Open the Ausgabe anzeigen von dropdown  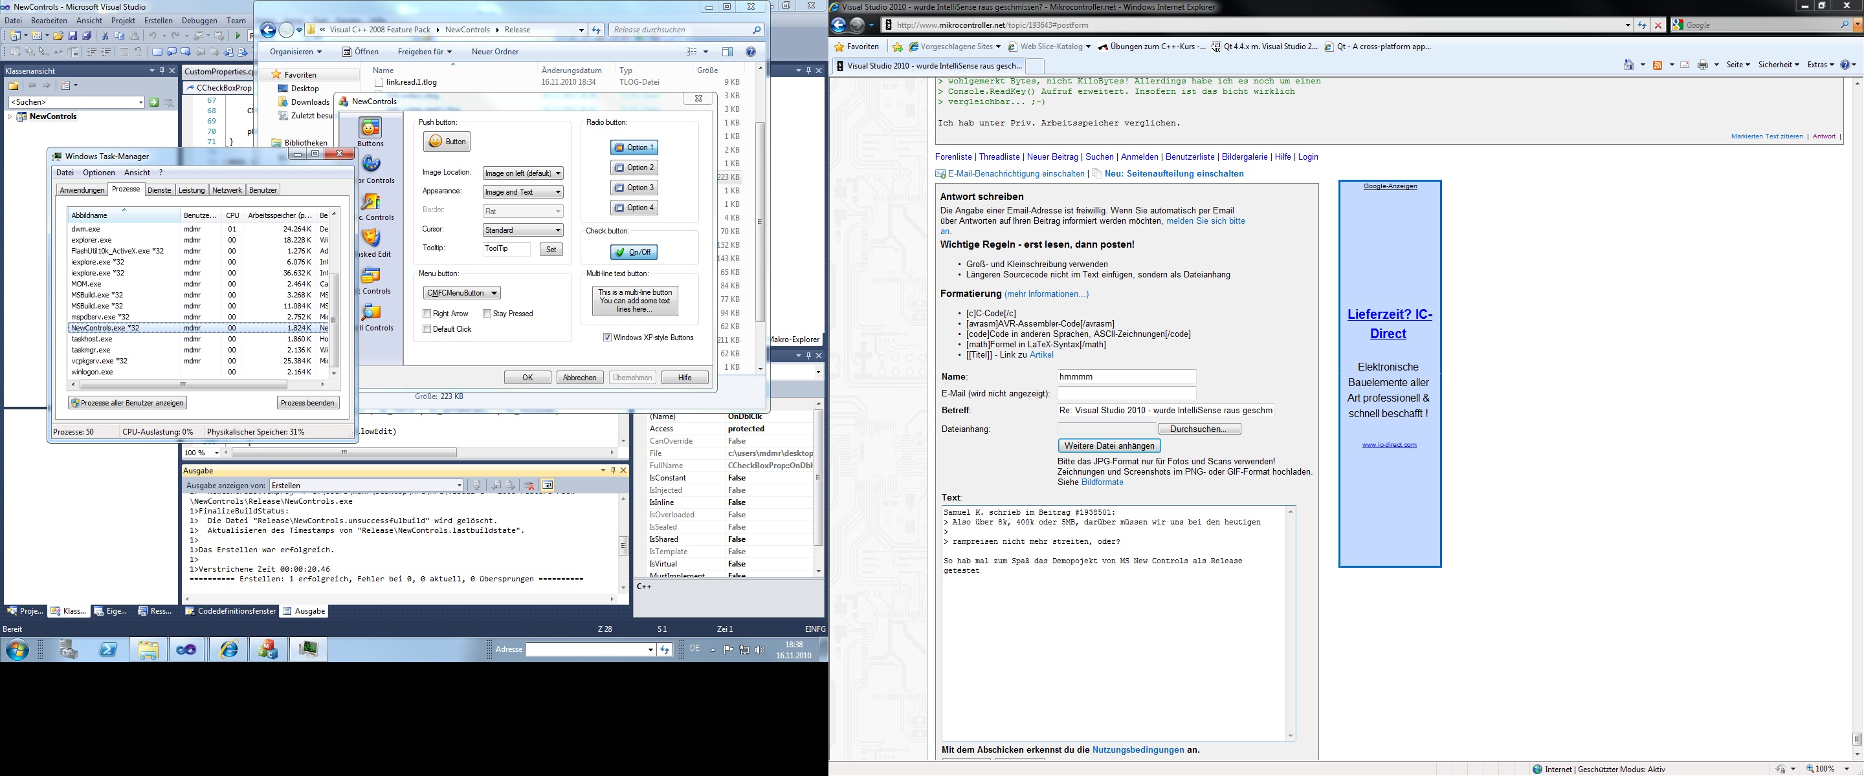coord(366,485)
